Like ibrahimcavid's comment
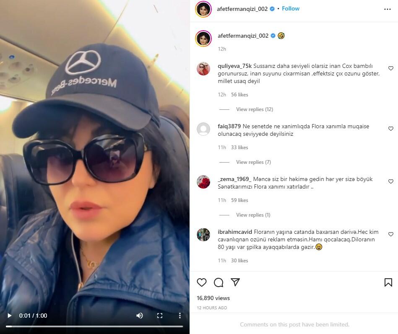This screenshot has height=334, width=398. coord(391,234)
